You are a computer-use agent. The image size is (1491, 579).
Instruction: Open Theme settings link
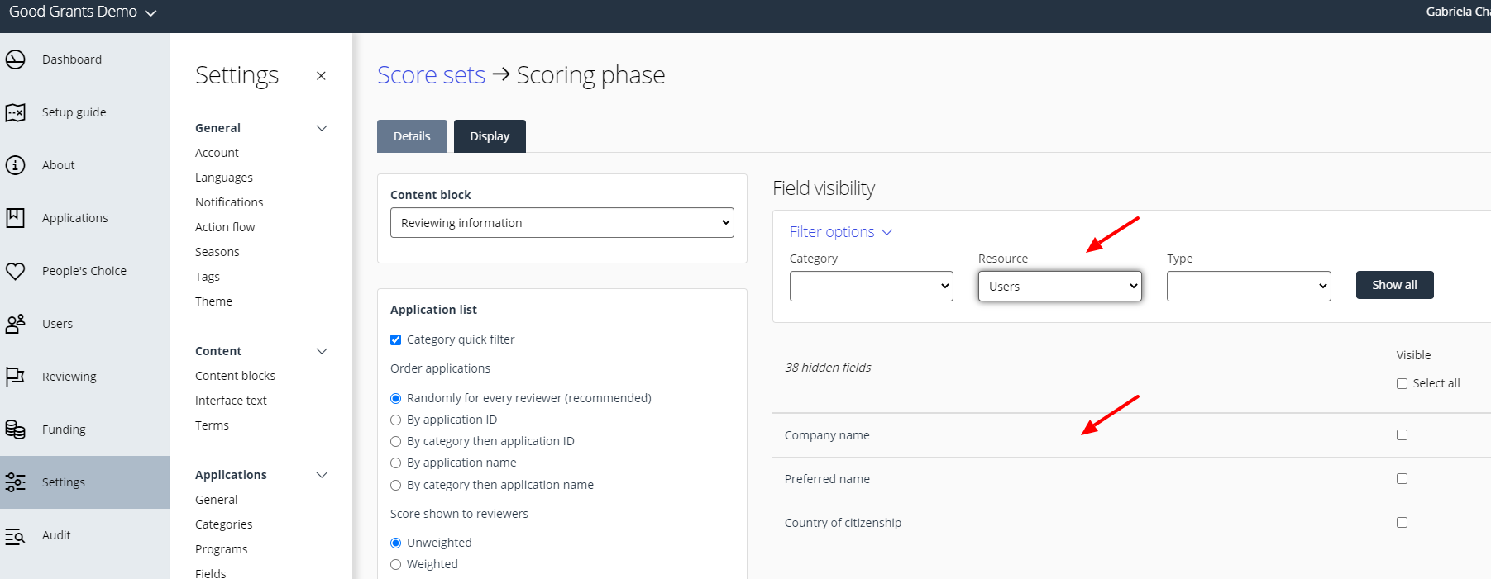[213, 301]
